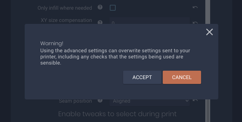
Task: Reset the Seam position setting
Action: coord(195,100)
